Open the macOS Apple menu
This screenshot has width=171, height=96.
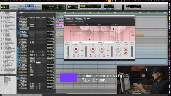coord(2,1)
